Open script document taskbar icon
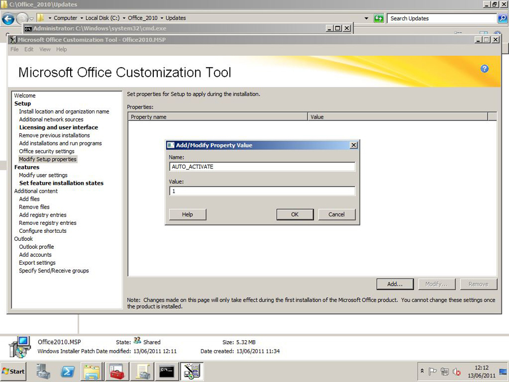Viewport: 509px width, 382px height. 141,372
